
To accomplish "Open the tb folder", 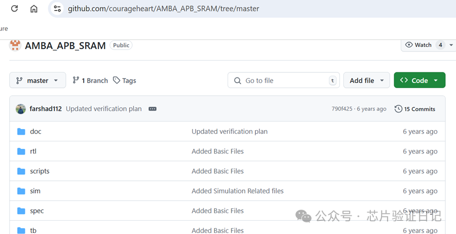I will (x=33, y=230).
